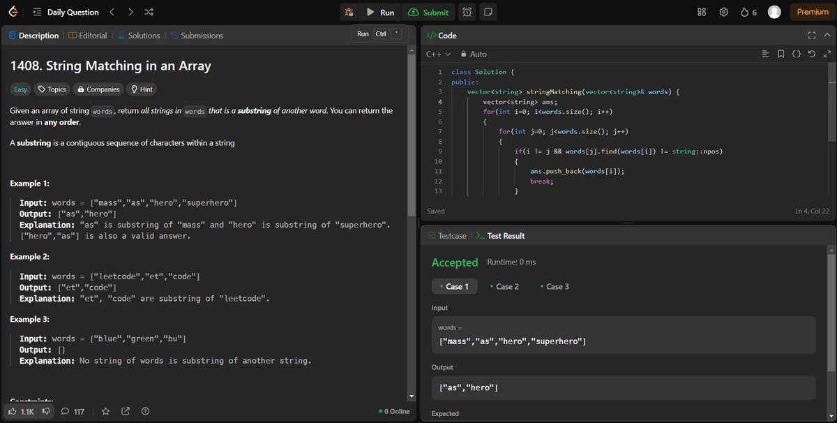
Task: Click the Auto lock indicator
Action: [474, 54]
